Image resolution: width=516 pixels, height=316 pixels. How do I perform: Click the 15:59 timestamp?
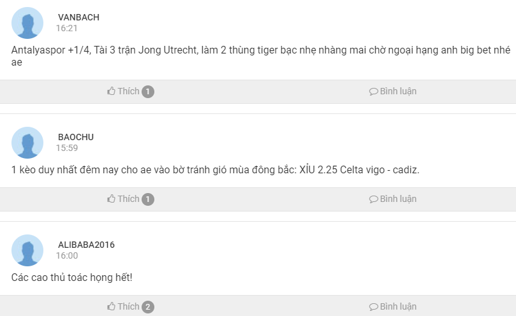point(67,148)
